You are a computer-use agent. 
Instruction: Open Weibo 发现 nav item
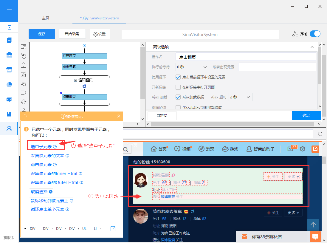coord(207,149)
